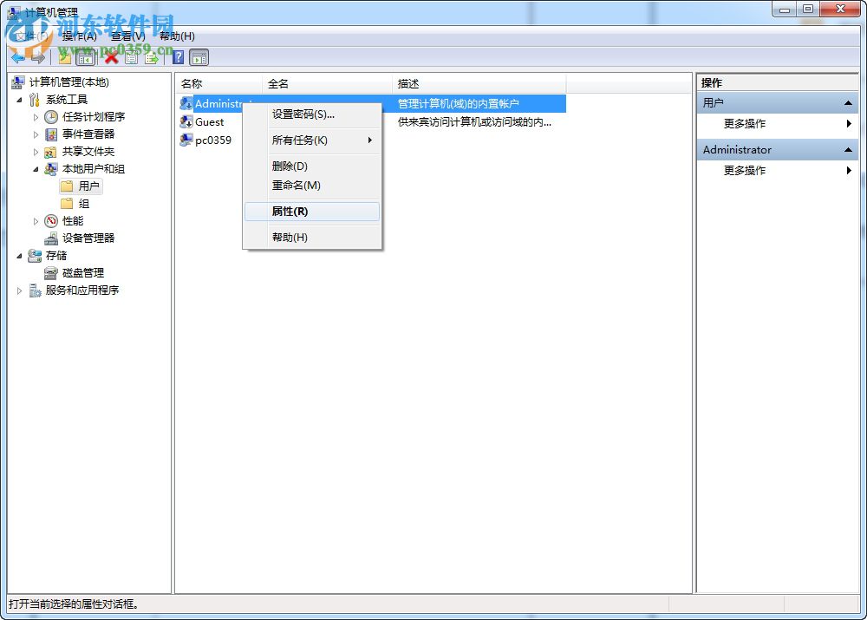
Task: Toggle the show/hide console tree toolbar icon
Action: [x=85, y=57]
